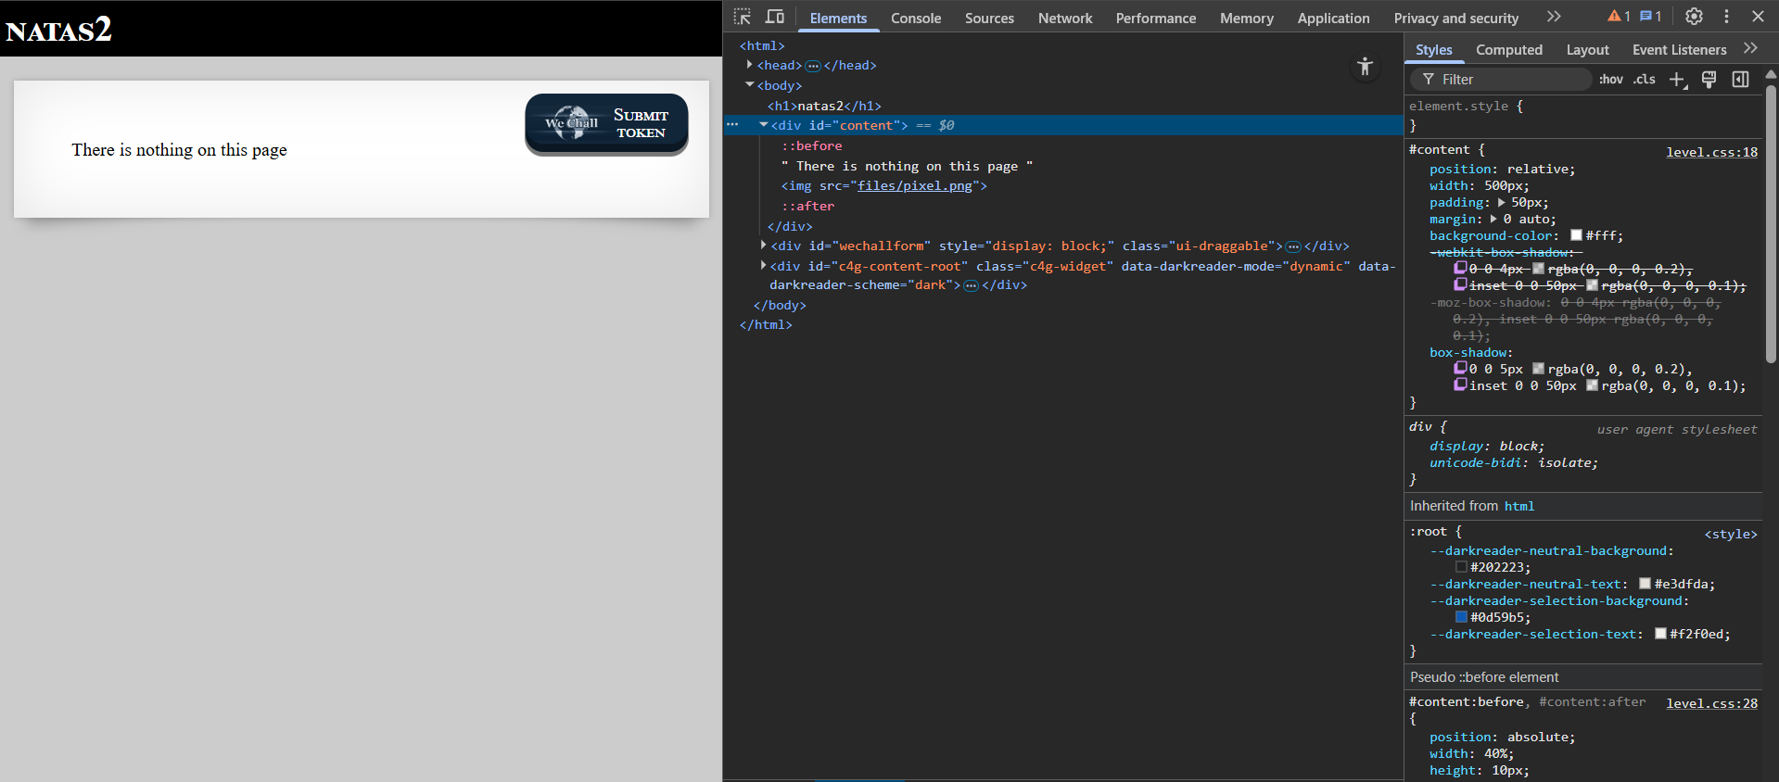
Task: Click the new style rule plus icon
Action: [x=1677, y=80]
